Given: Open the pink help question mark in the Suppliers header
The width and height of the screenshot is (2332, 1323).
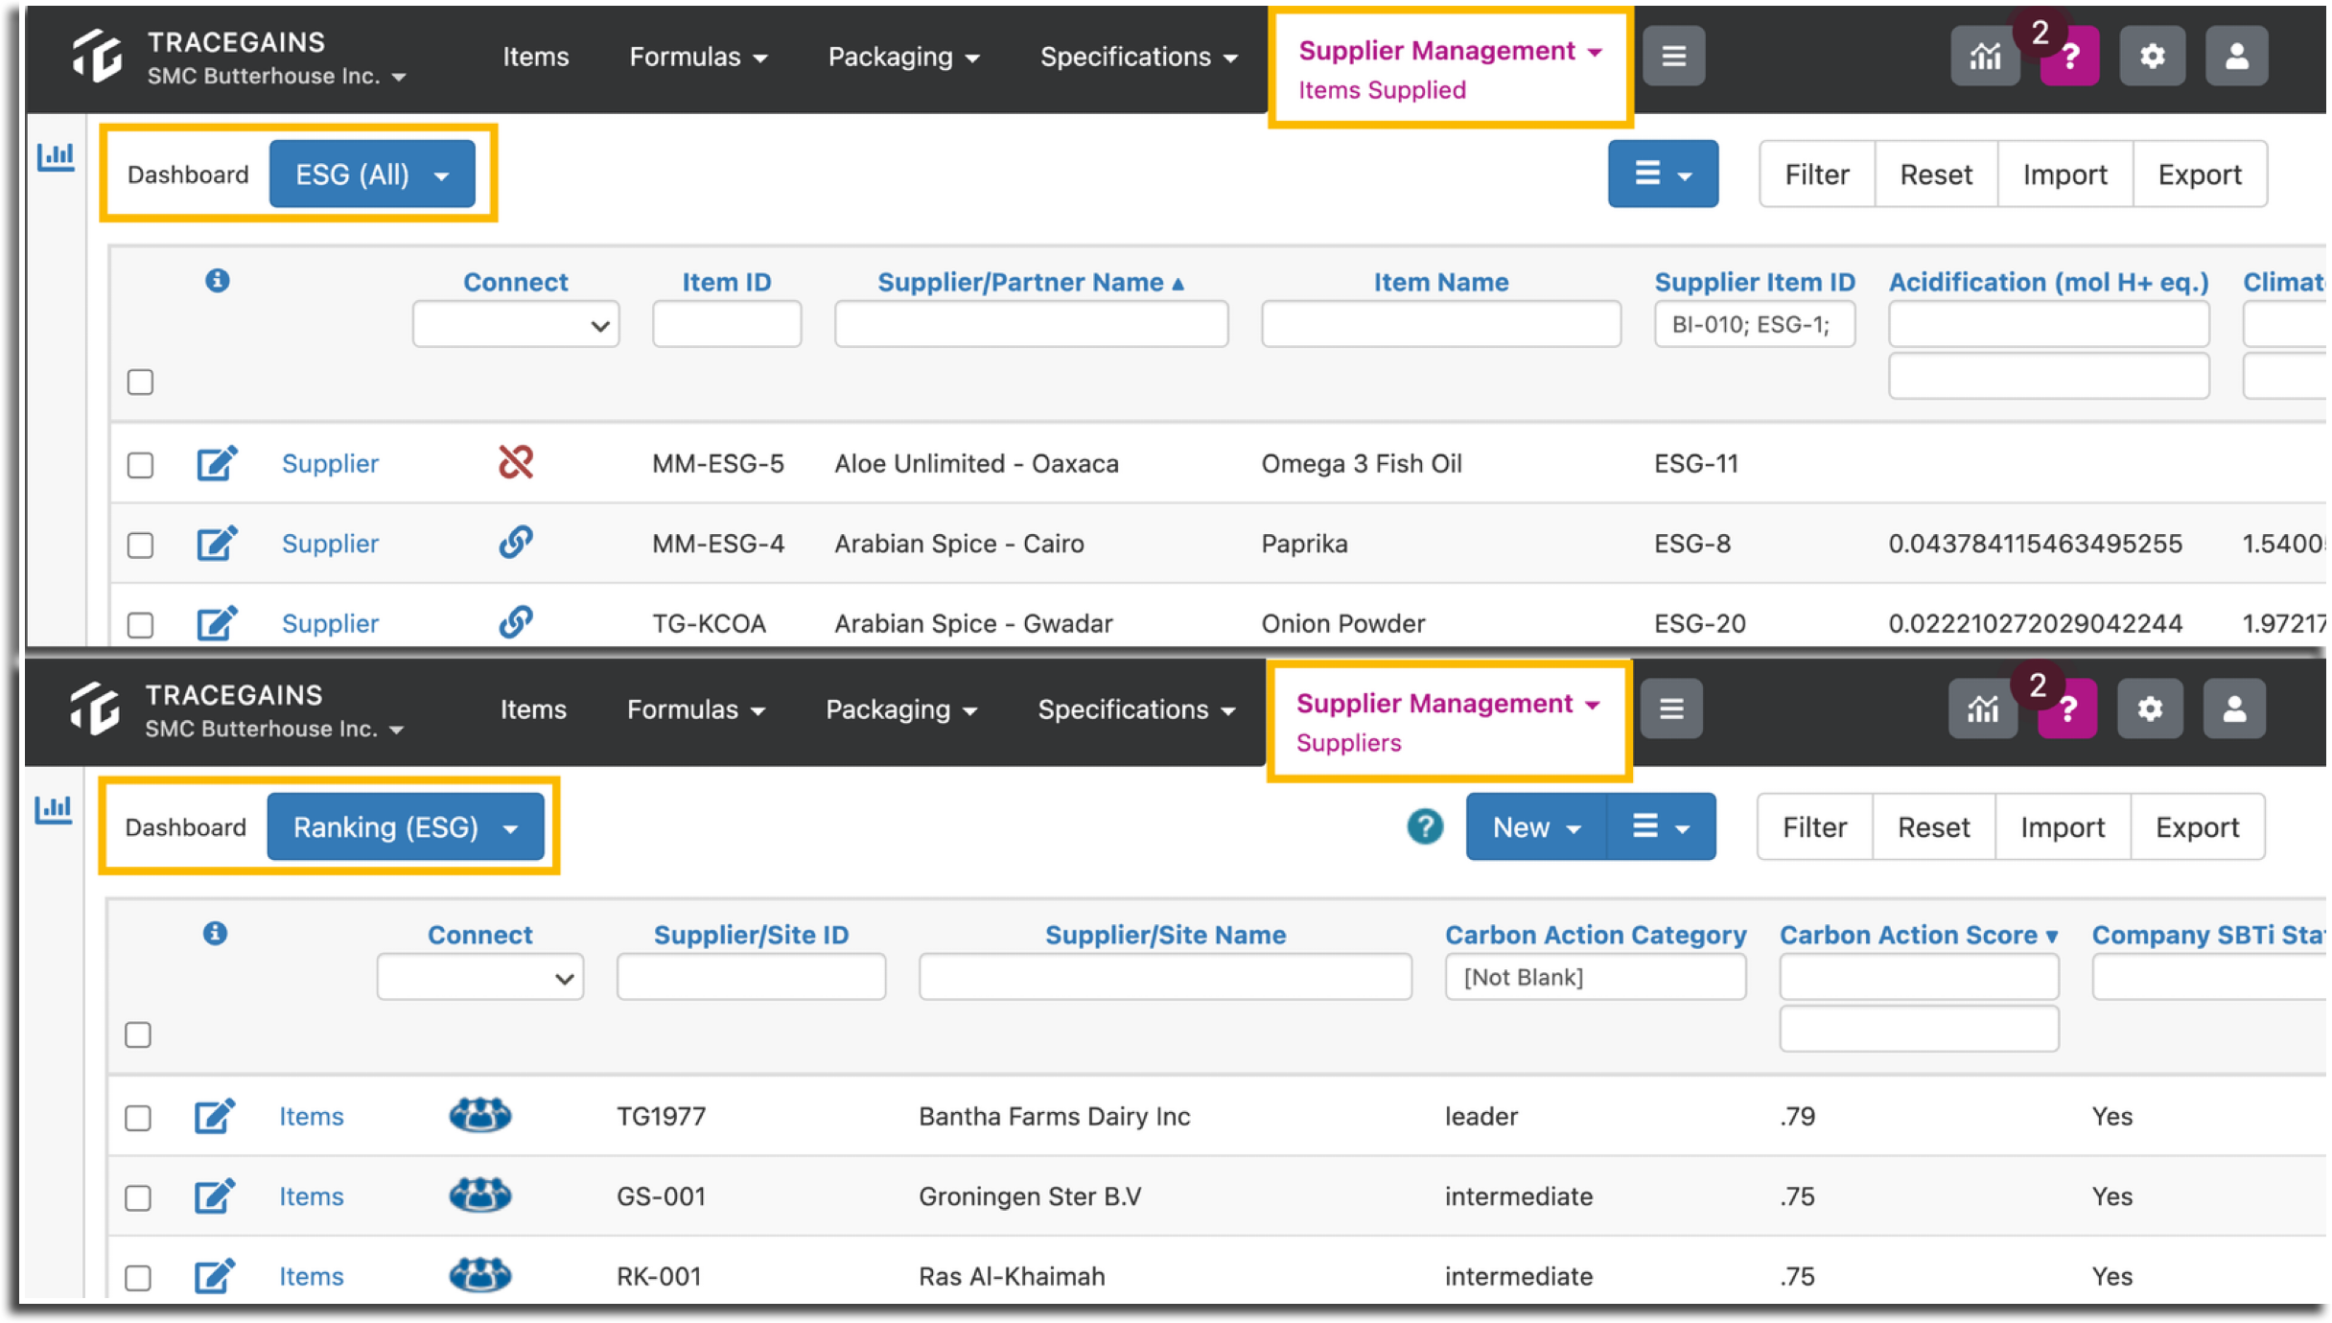Looking at the screenshot, I should tap(2067, 709).
